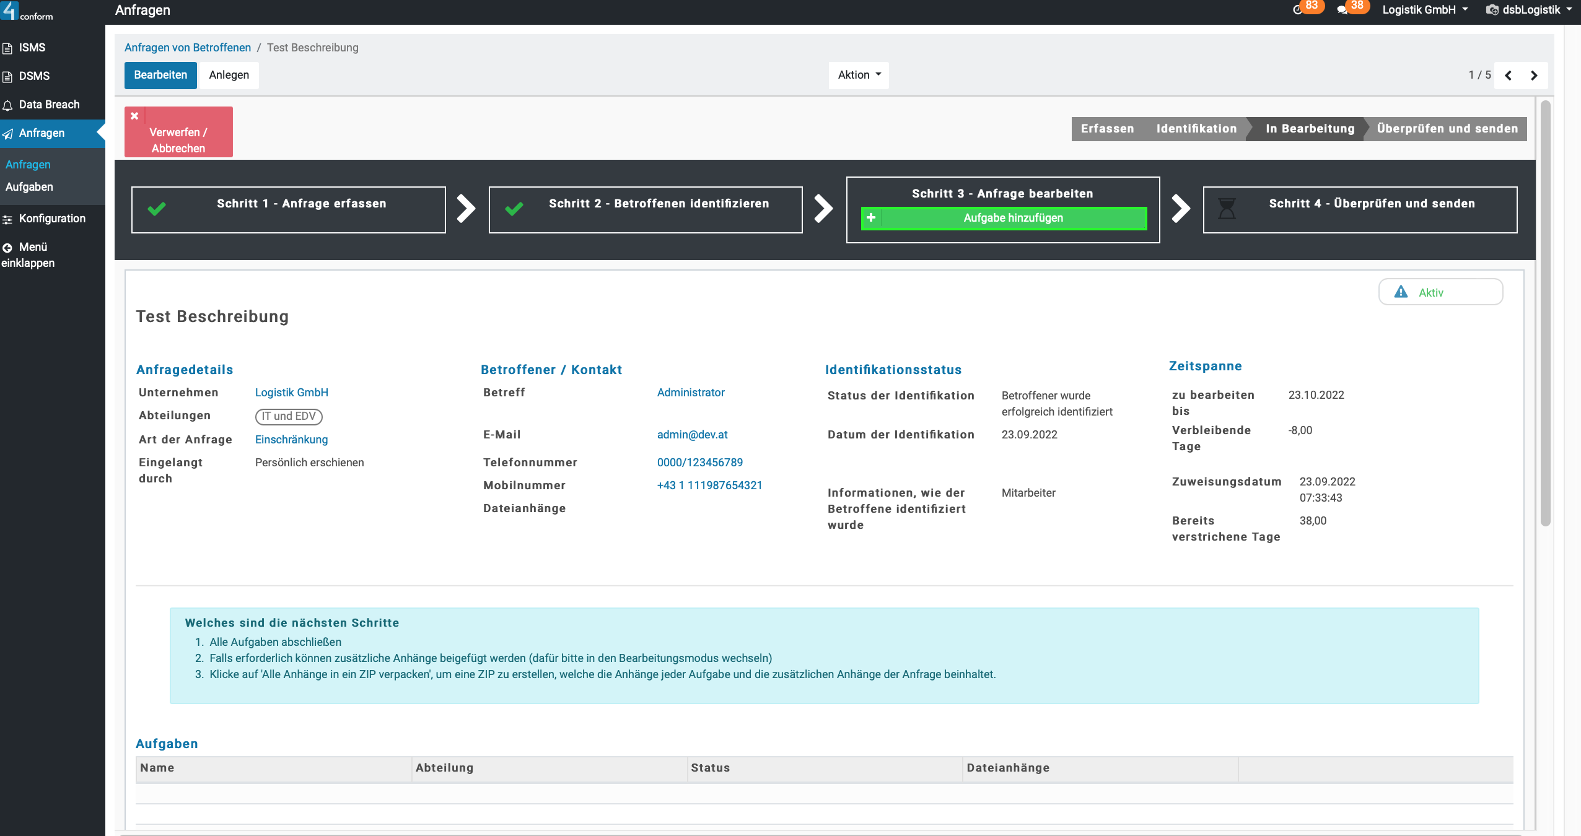Viewport: 1581px width, 836px height.
Task: Go to previous record arrow
Action: pos(1509,76)
